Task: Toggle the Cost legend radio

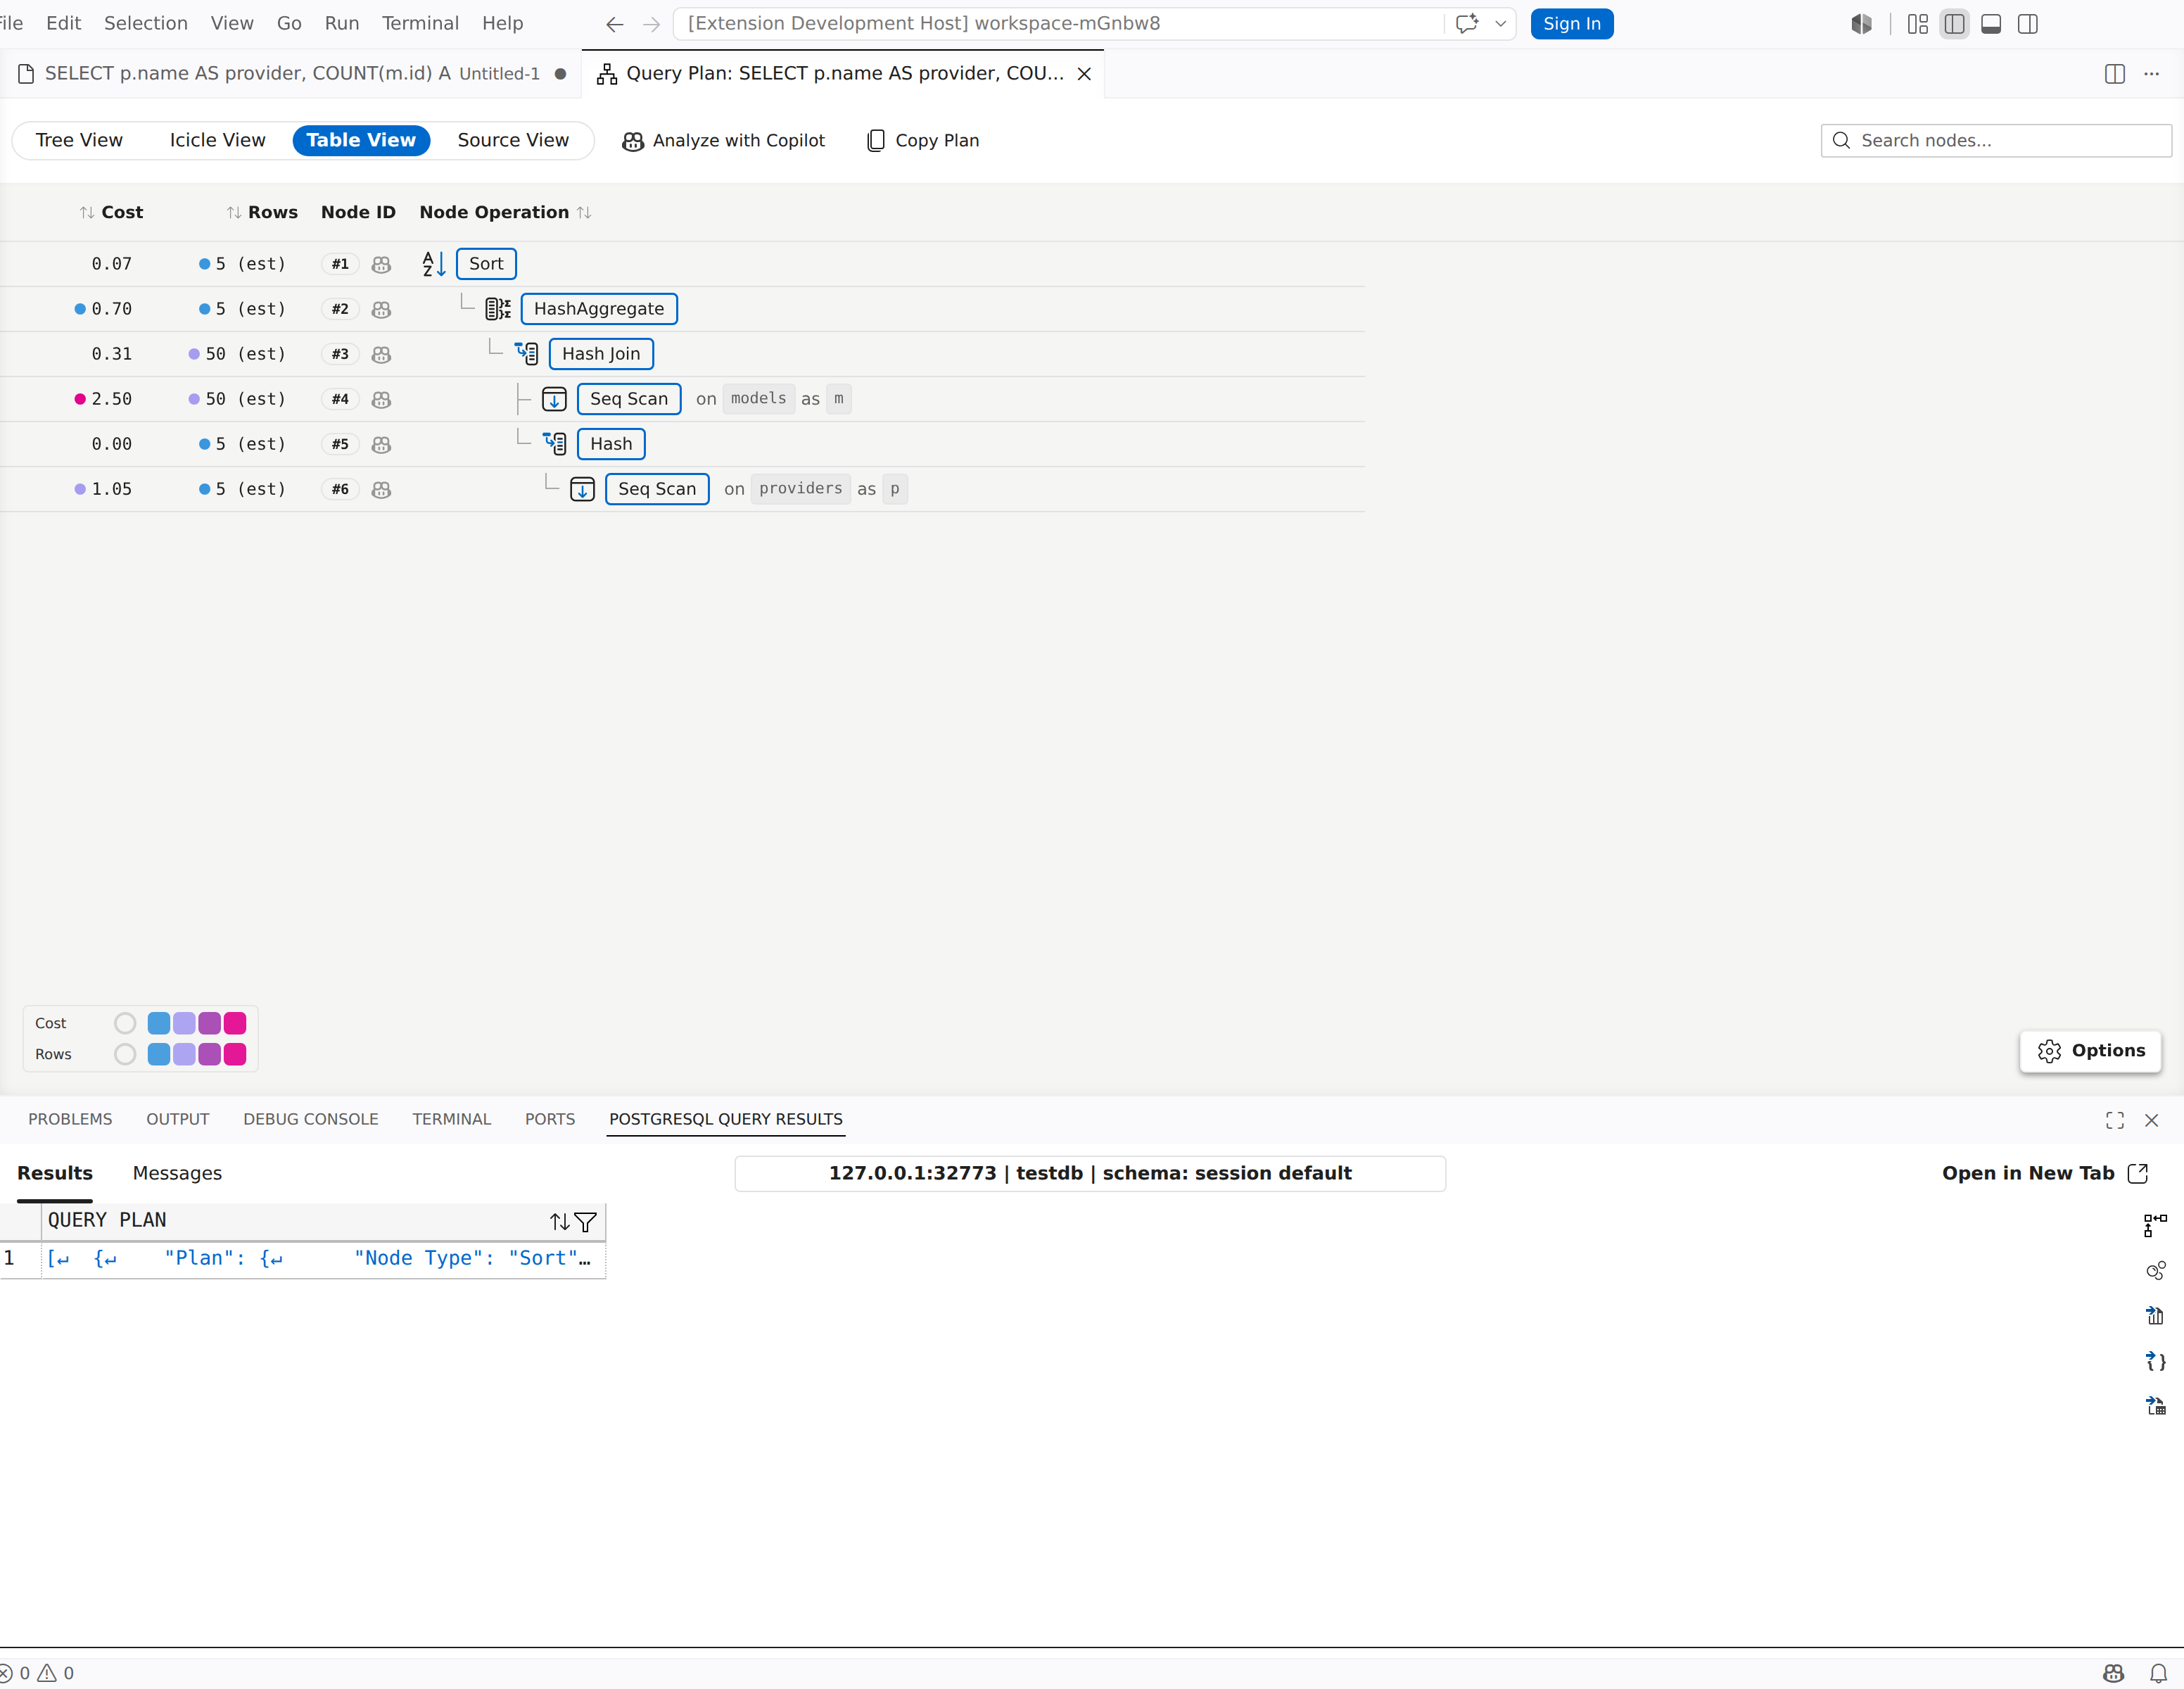Action: (x=125, y=1023)
